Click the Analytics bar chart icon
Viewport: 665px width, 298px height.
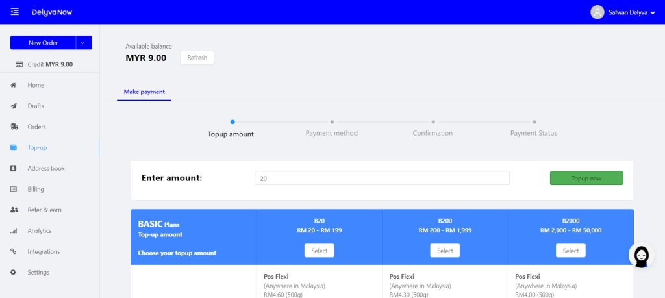point(14,230)
